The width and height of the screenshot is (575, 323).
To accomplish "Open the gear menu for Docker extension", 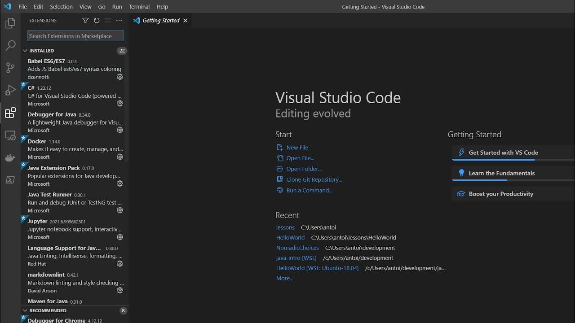I will click(120, 157).
